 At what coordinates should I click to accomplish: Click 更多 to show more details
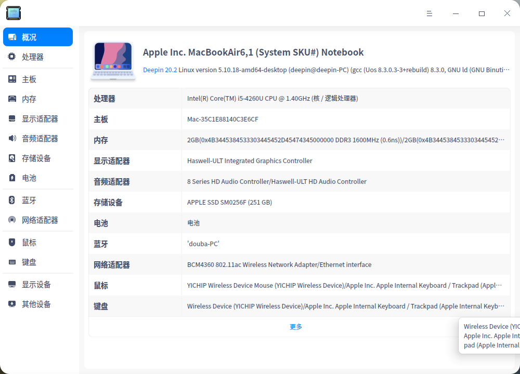pyautogui.click(x=296, y=327)
